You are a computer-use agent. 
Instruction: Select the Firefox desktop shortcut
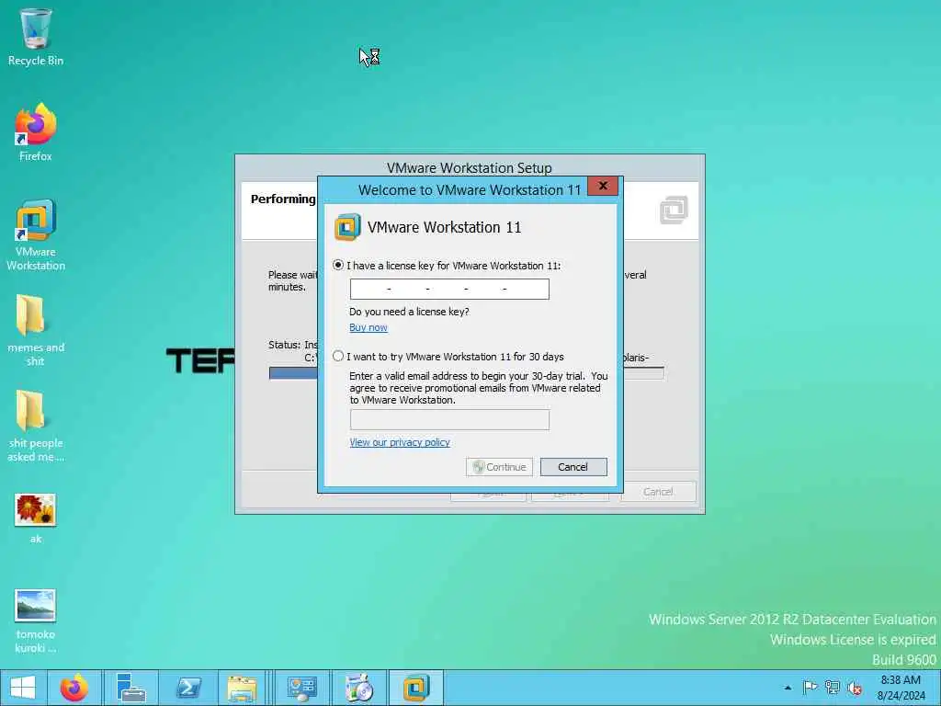coord(36,132)
